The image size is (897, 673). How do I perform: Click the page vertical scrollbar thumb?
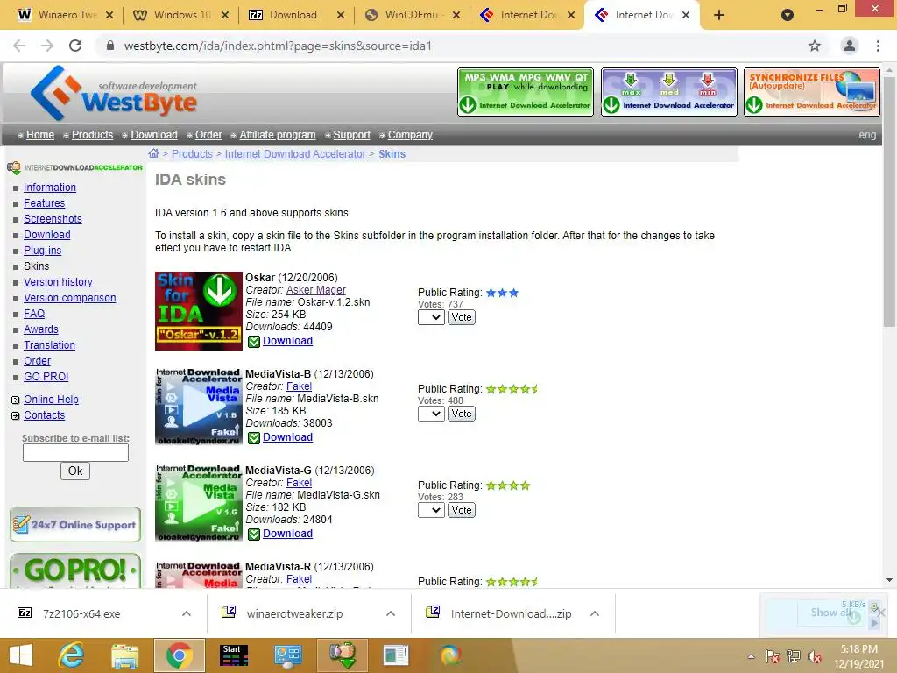pos(889,202)
